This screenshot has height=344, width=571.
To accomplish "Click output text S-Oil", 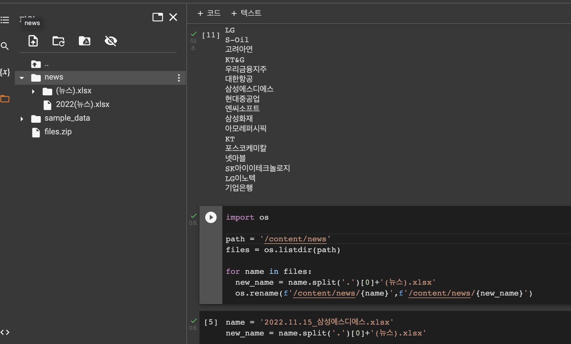I will (x=237, y=40).
